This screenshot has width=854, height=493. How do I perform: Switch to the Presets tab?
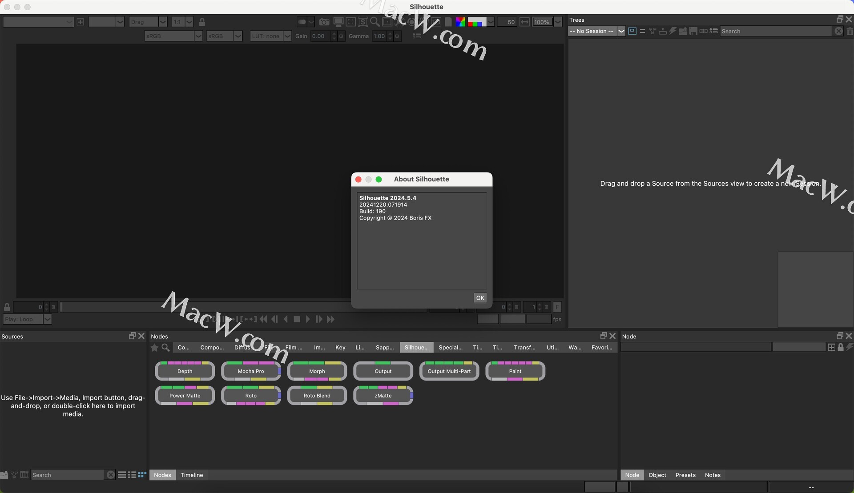(x=685, y=475)
